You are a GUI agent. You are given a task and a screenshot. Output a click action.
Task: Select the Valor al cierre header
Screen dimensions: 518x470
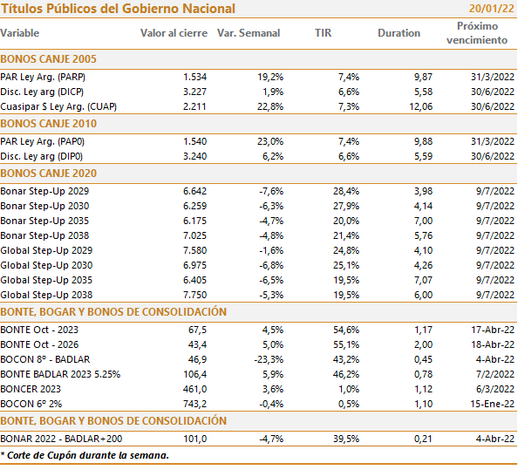tap(174, 33)
